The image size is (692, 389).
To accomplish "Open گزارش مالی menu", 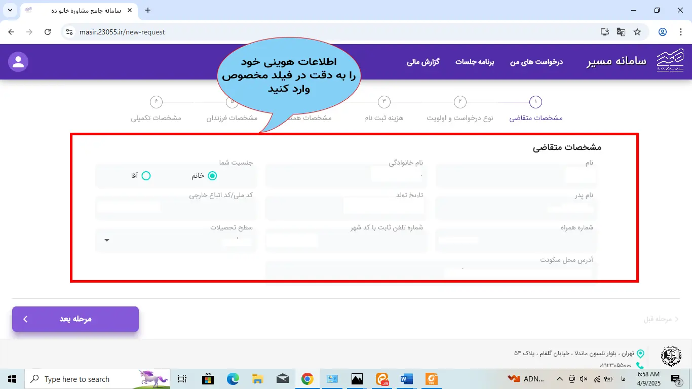I will tap(423, 62).
